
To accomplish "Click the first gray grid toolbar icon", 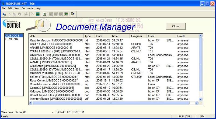I will [51, 14].
